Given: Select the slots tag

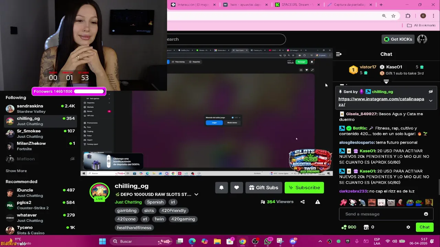Looking at the screenshot, I should [149, 211].
